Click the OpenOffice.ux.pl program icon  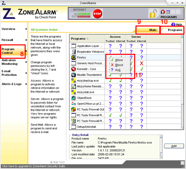coord(74,104)
